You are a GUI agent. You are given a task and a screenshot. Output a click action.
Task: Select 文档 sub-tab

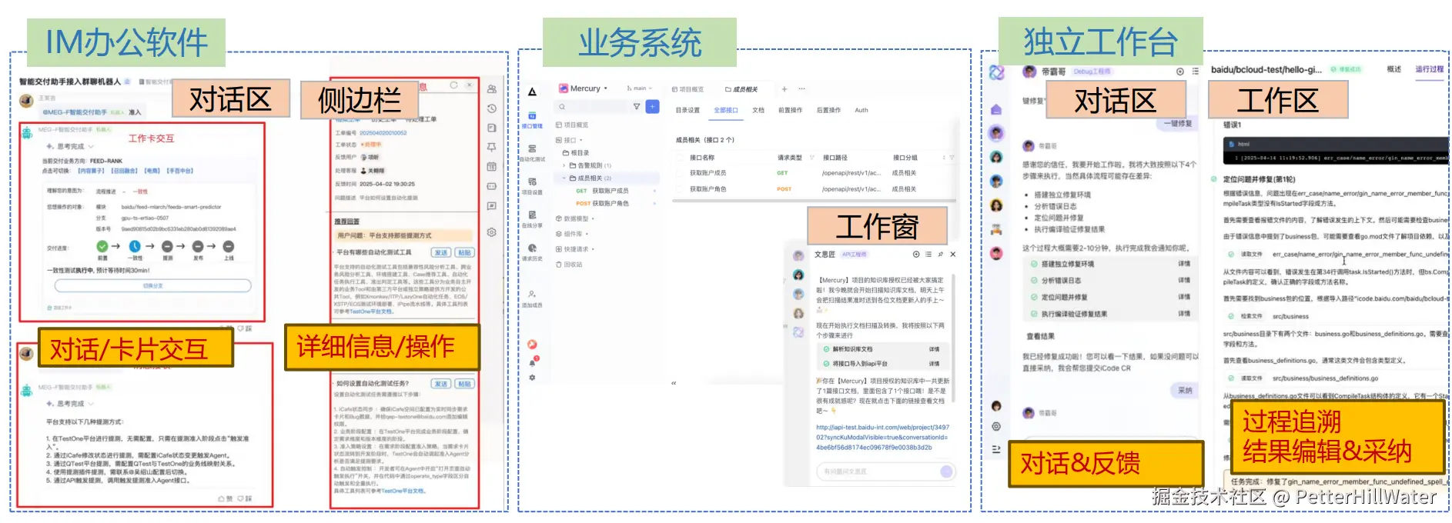(x=758, y=110)
